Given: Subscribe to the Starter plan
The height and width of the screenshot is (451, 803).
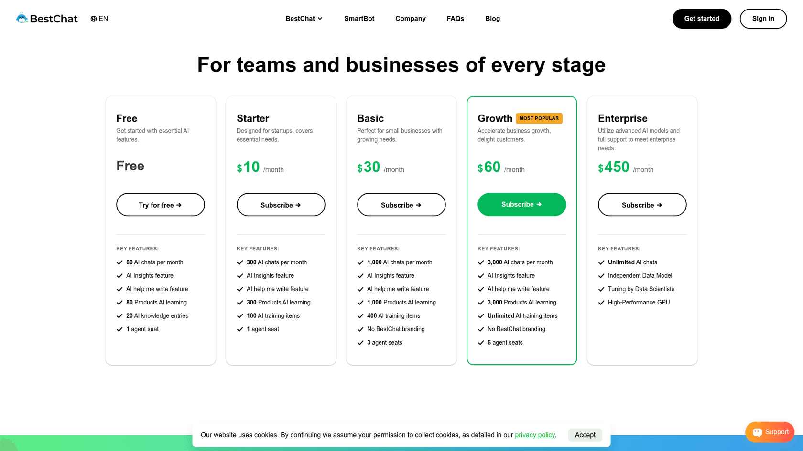Looking at the screenshot, I should coord(281,205).
